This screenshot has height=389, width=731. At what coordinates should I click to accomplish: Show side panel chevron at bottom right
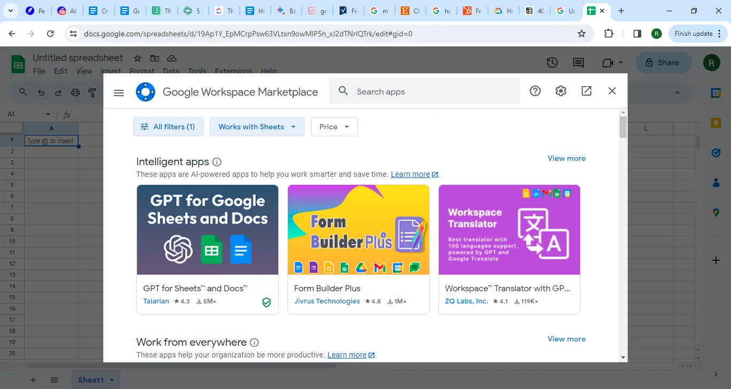click(x=716, y=375)
